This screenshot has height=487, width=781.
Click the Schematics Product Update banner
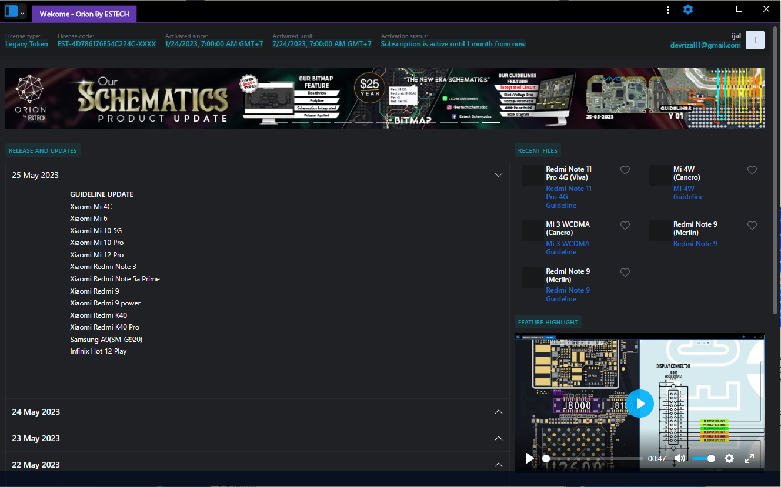(385, 98)
